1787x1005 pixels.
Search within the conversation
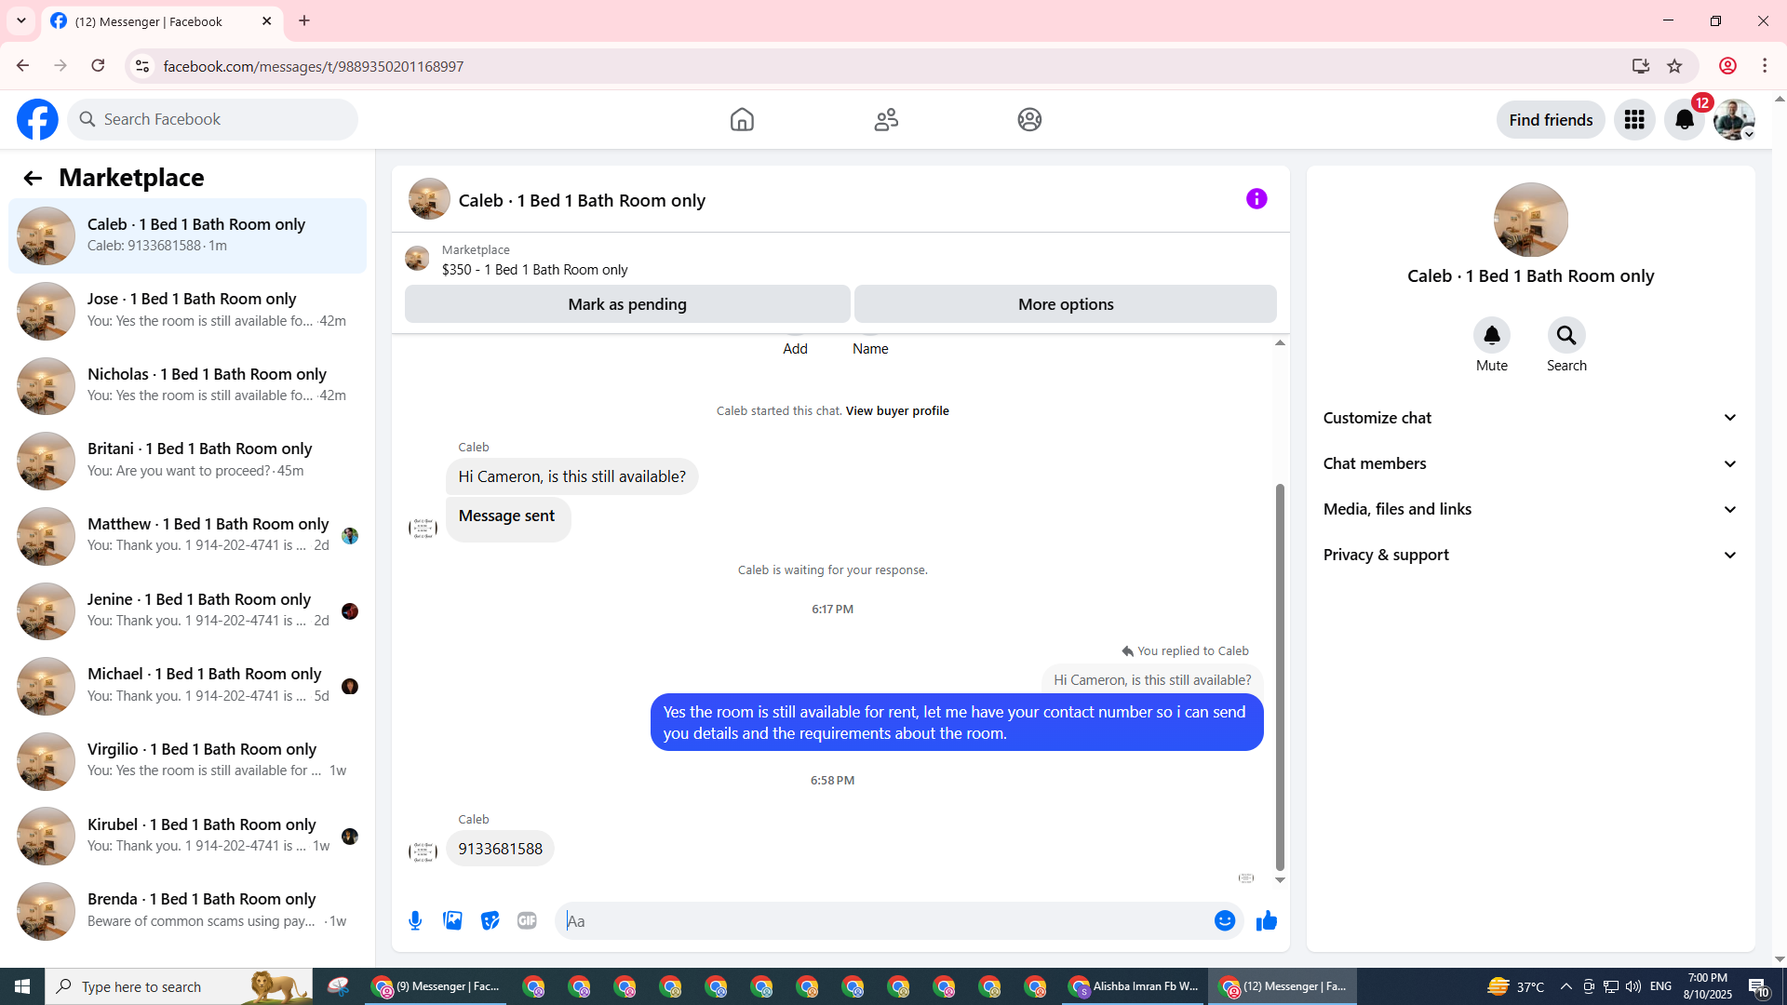[x=1566, y=336]
